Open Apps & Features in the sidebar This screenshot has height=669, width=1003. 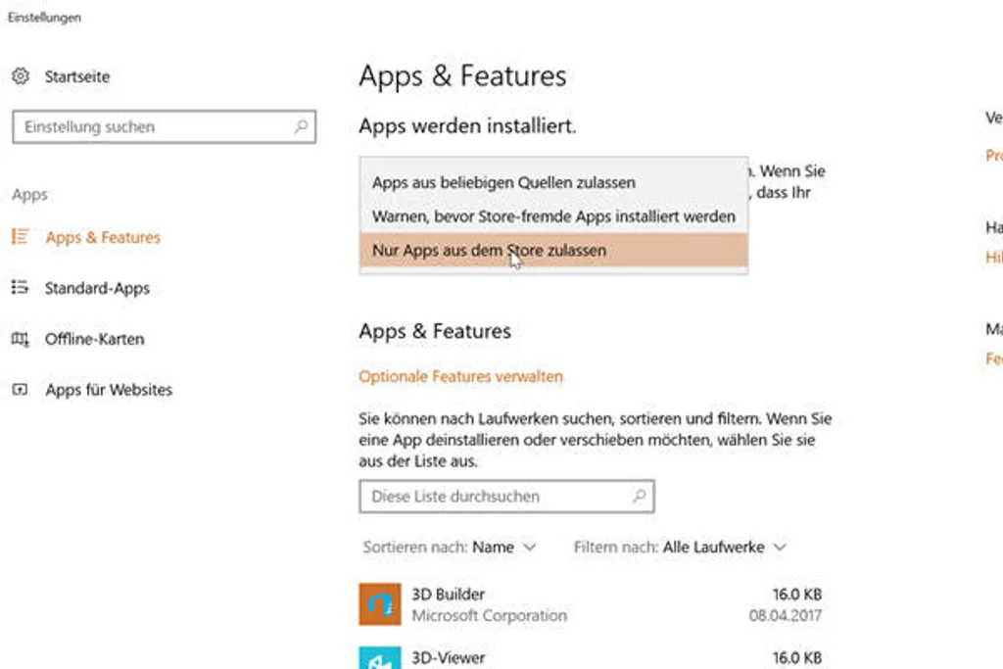103,237
